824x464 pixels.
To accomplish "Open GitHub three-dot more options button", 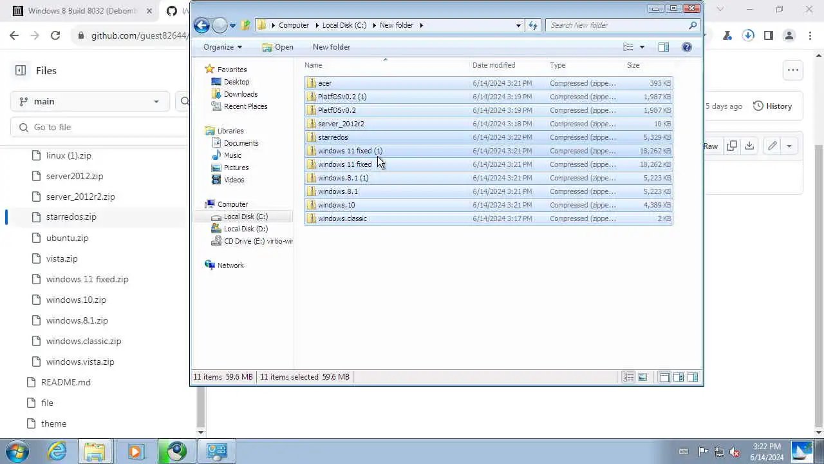I will (x=793, y=70).
